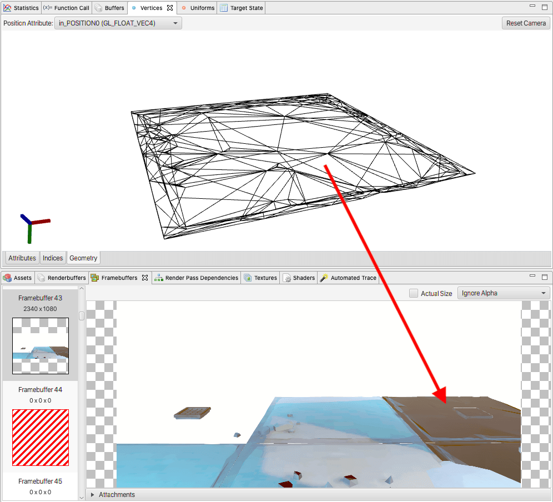Click the Shaders gear icon
Screen dimensions: 553x502
pyautogui.click(x=286, y=278)
